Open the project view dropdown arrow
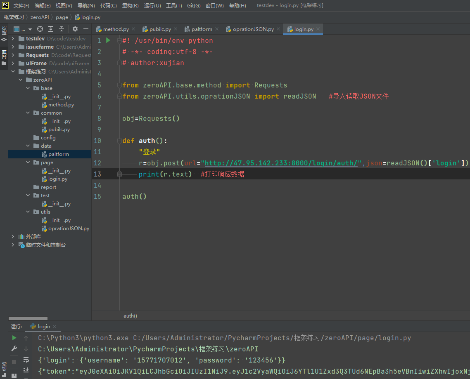This screenshot has width=470, height=379. click(x=30, y=29)
